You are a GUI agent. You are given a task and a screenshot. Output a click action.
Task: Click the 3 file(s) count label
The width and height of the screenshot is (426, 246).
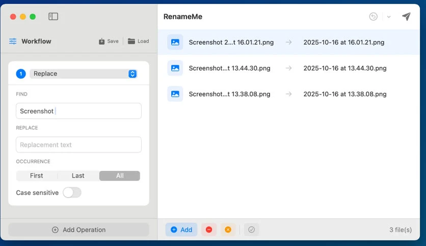401,230
